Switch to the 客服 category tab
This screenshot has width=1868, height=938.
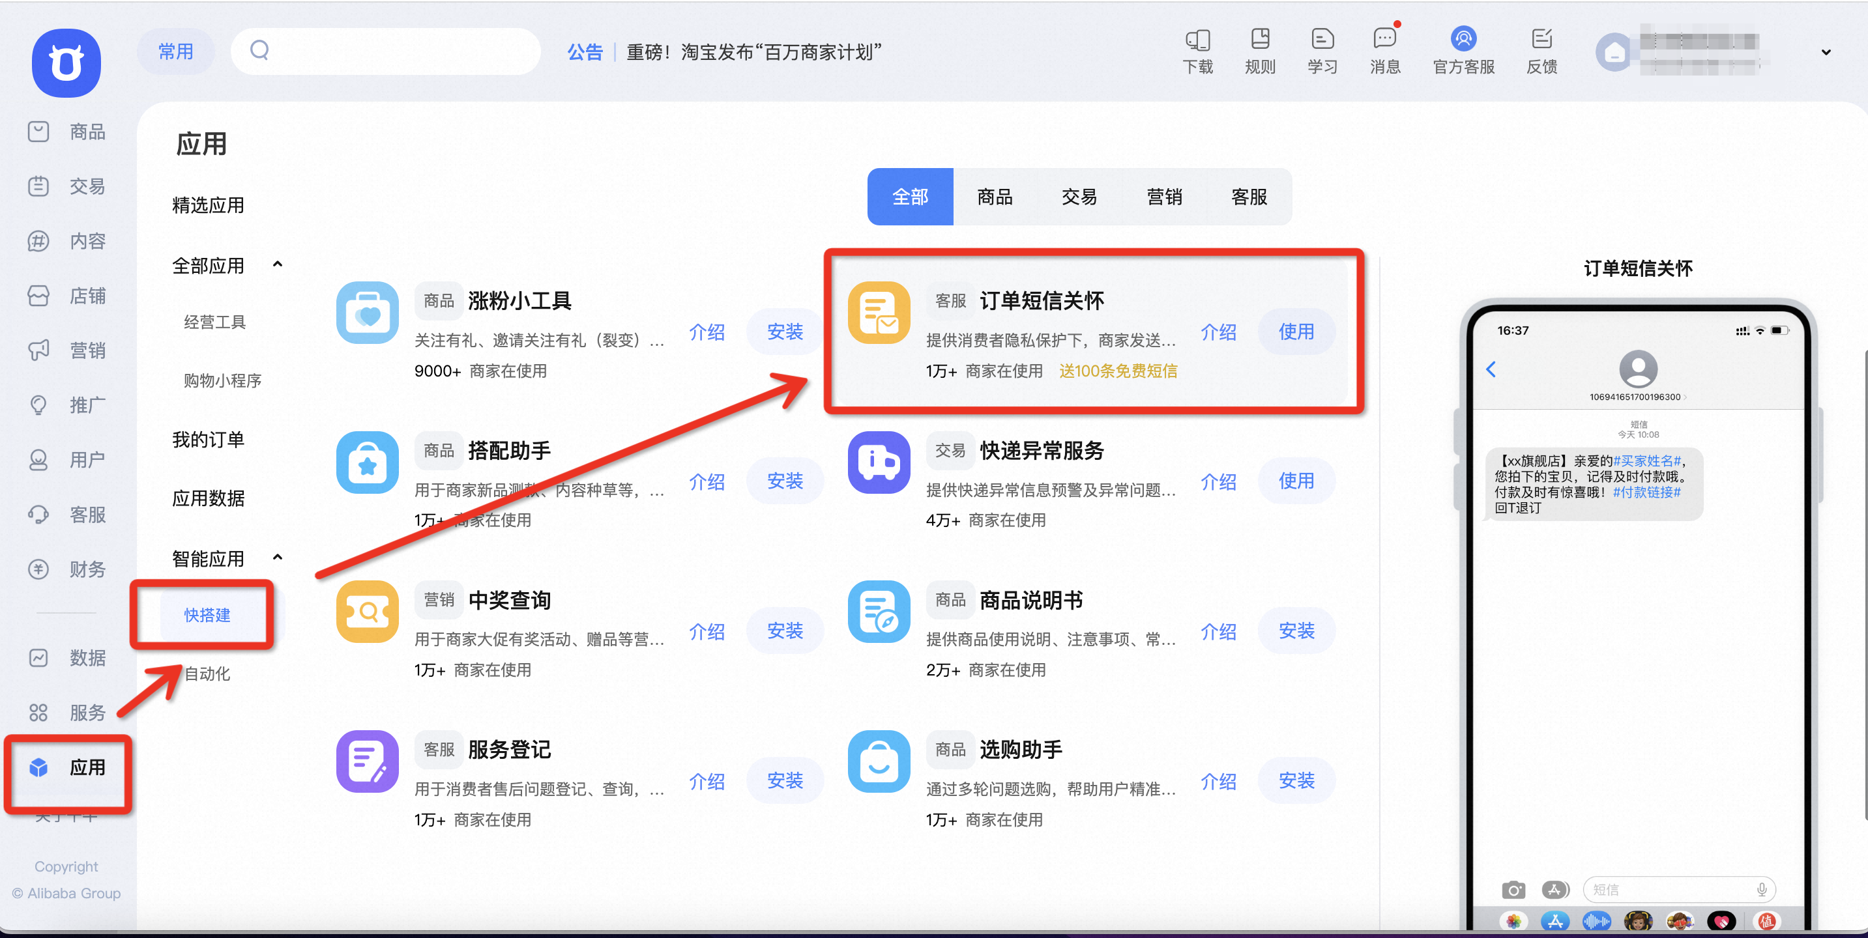(1249, 197)
